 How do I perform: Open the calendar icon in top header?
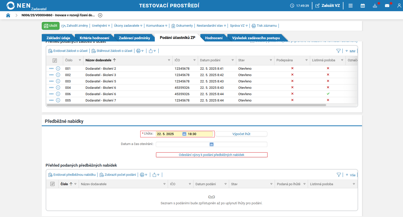pyautogui.click(x=363, y=6)
